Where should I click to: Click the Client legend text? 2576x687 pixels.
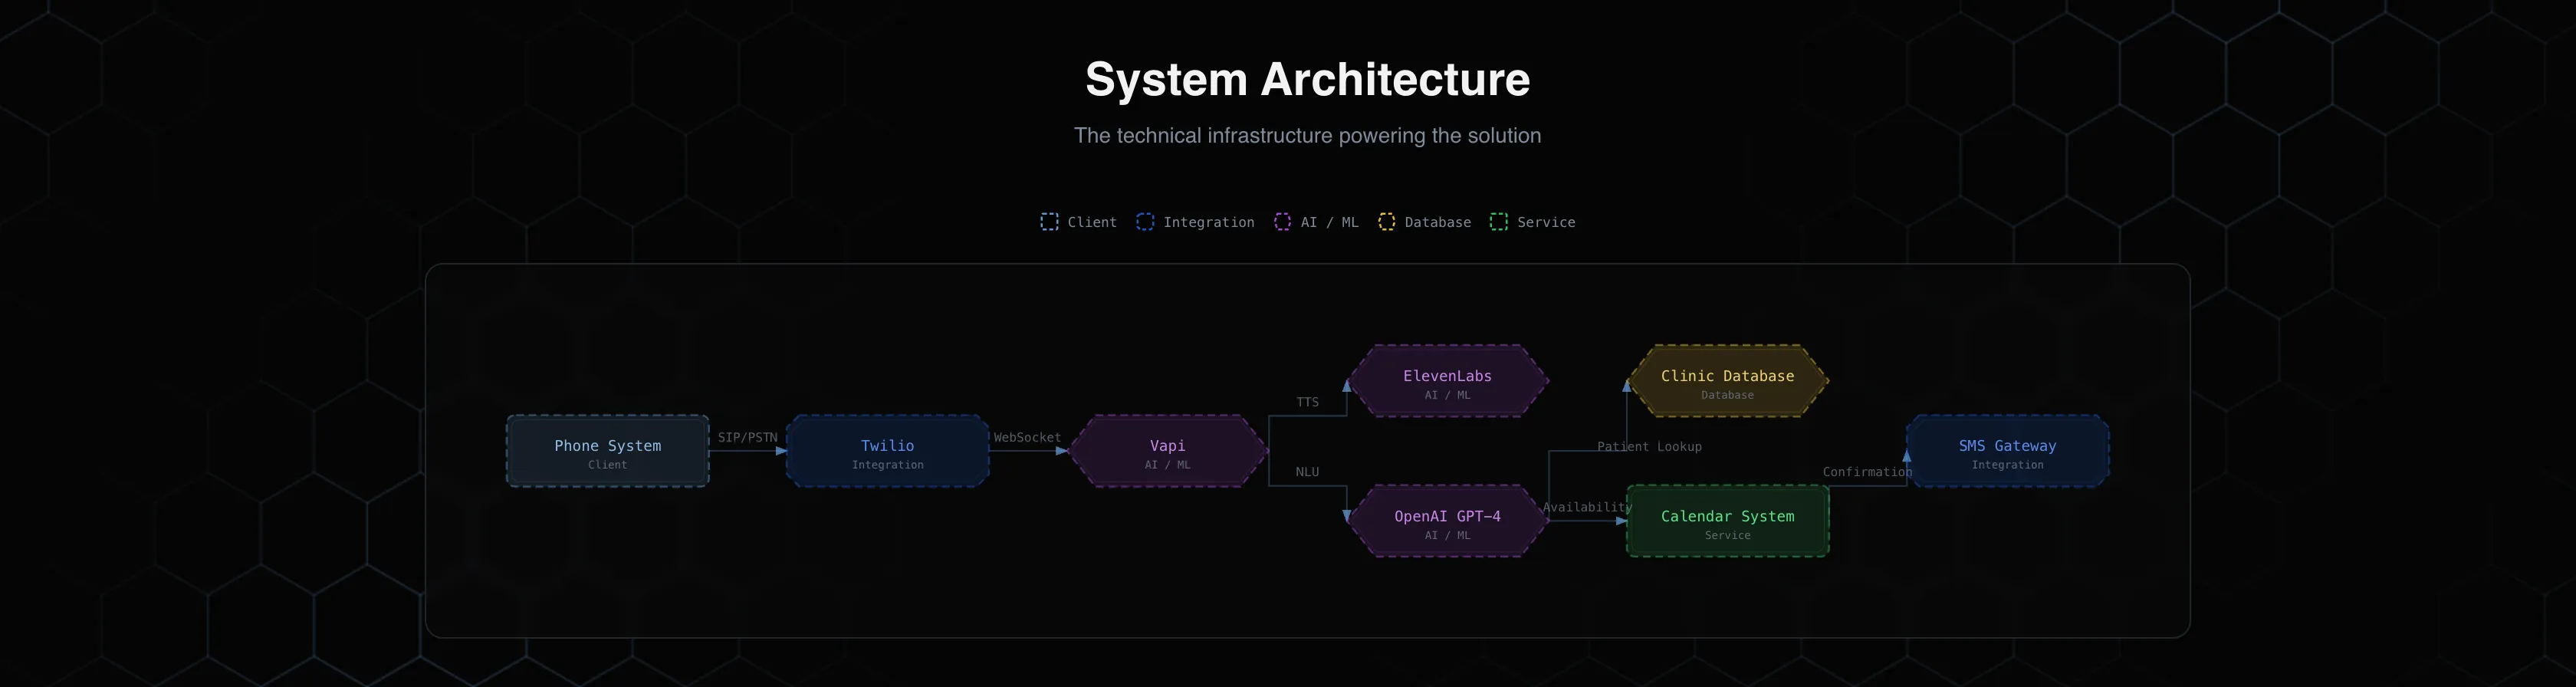click(x=1092, y=222)
